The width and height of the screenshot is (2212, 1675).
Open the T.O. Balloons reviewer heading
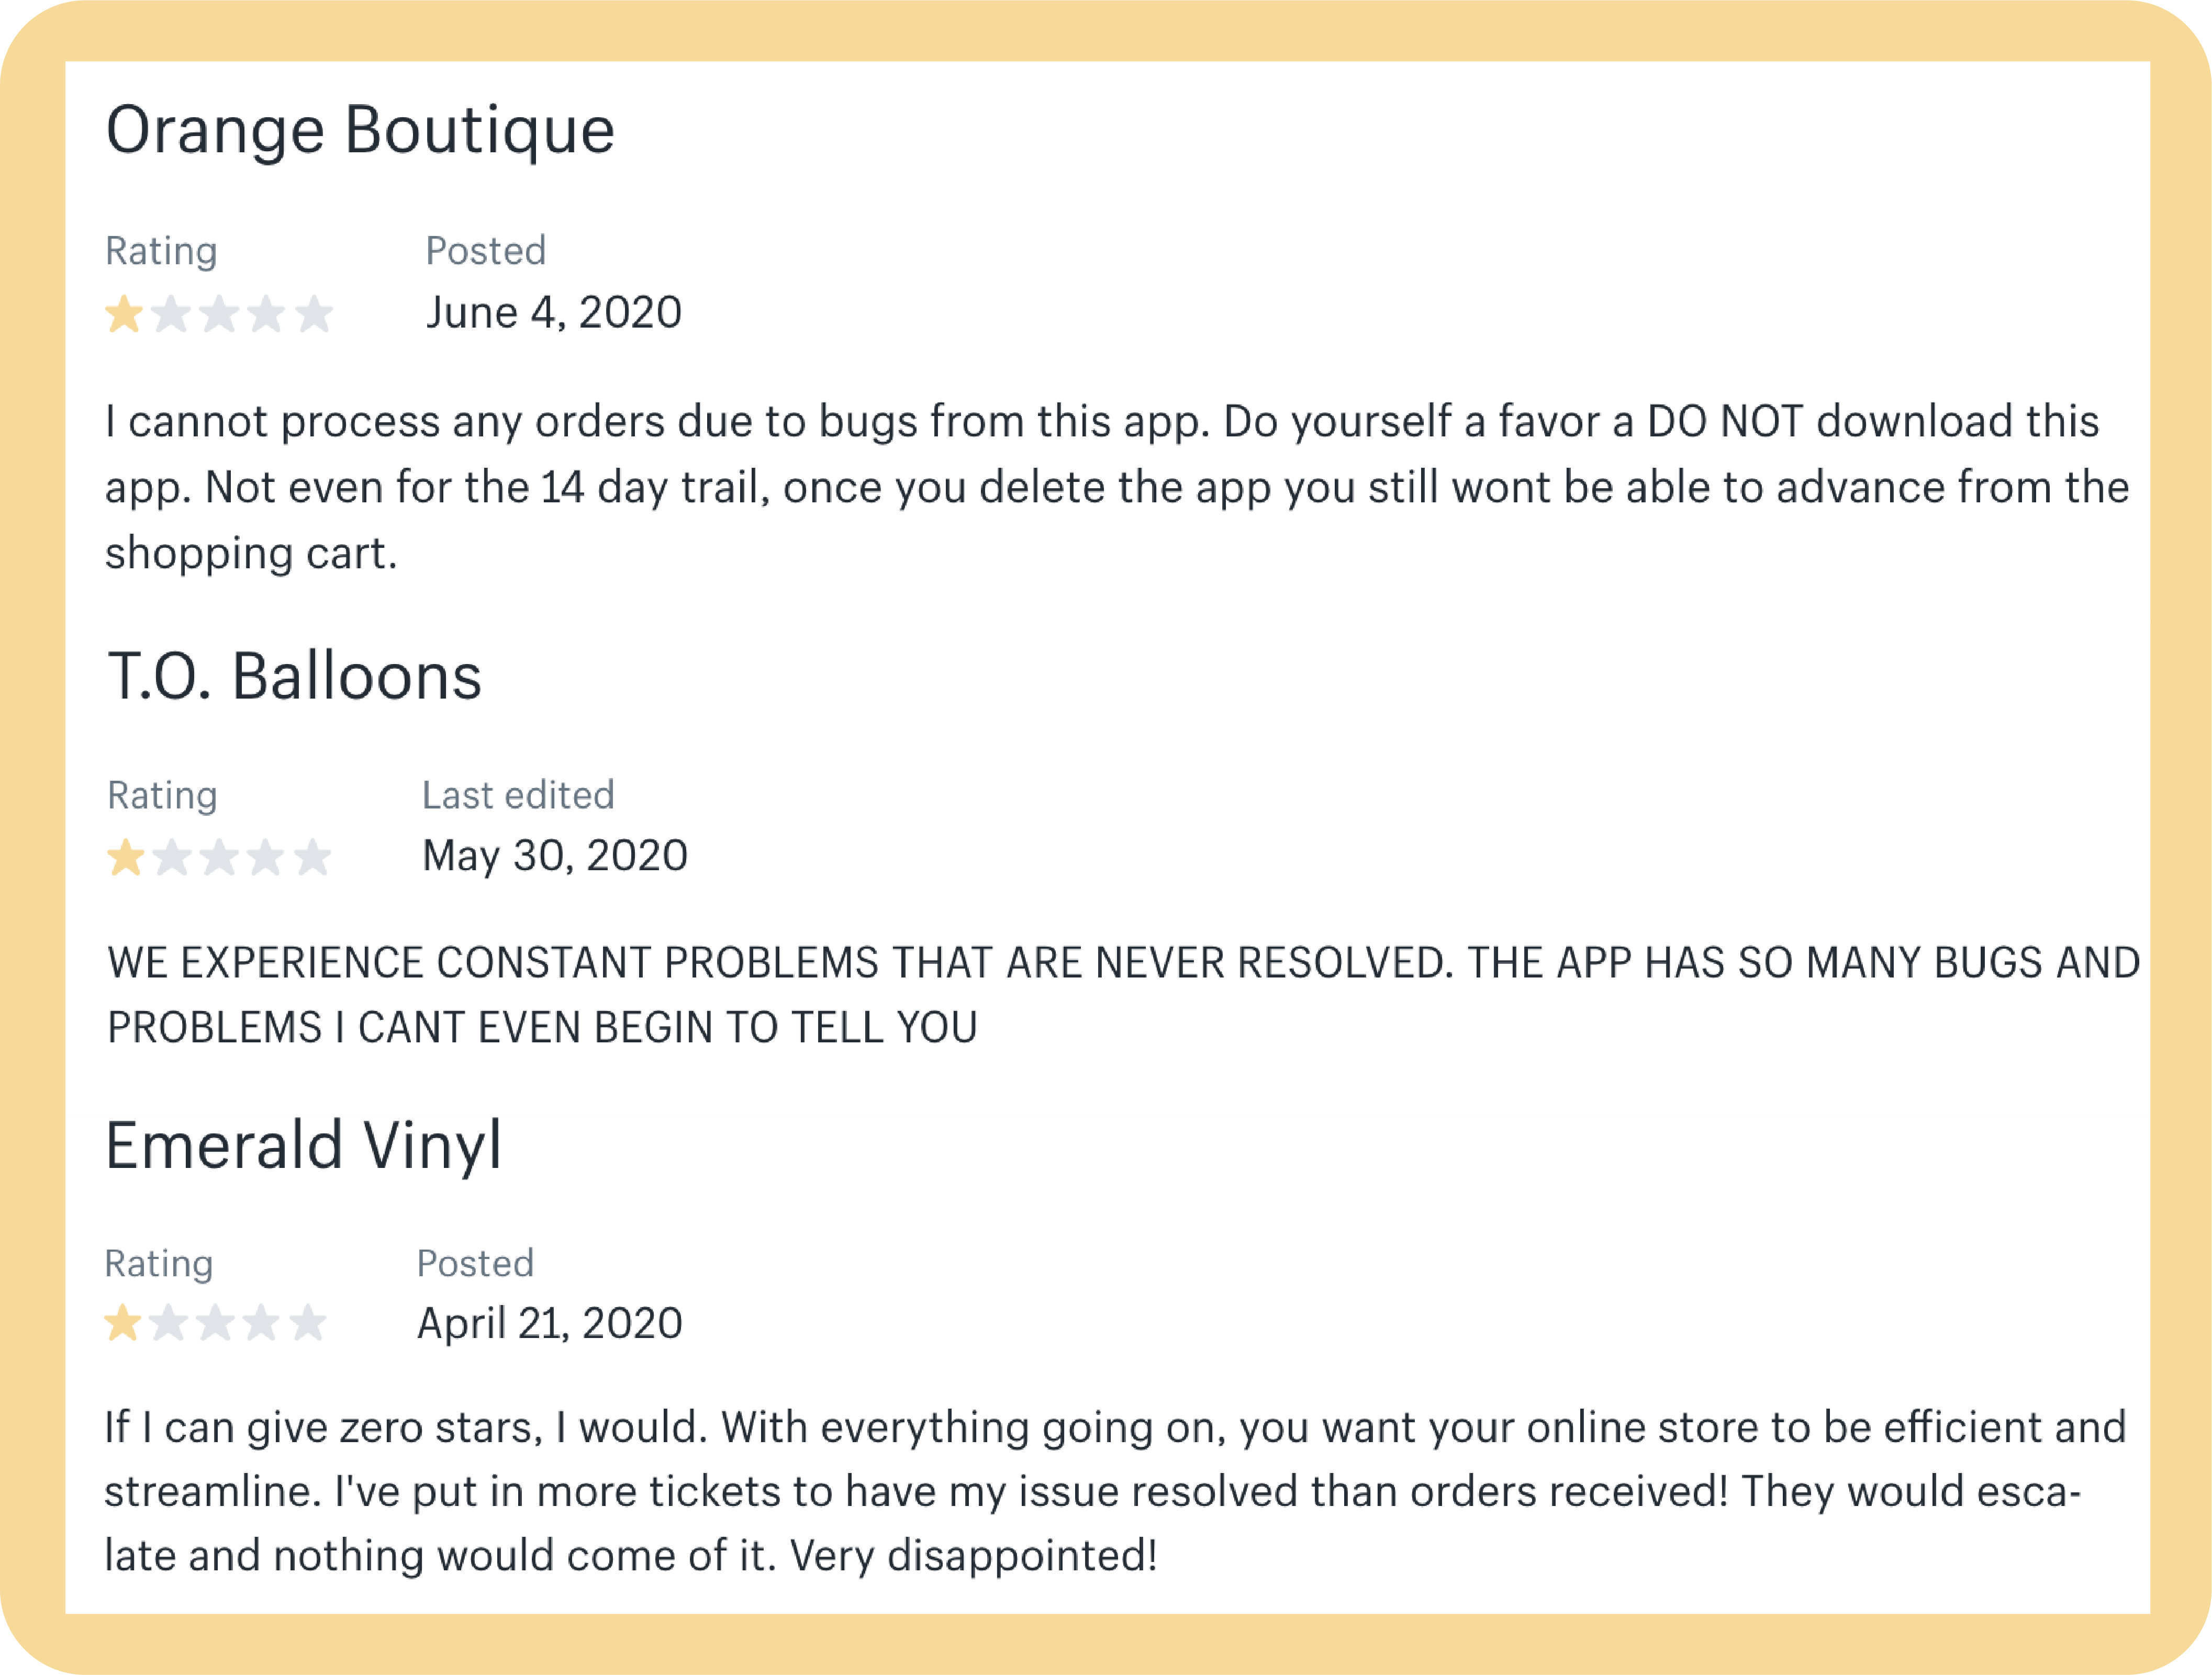(x=294, y=677)
